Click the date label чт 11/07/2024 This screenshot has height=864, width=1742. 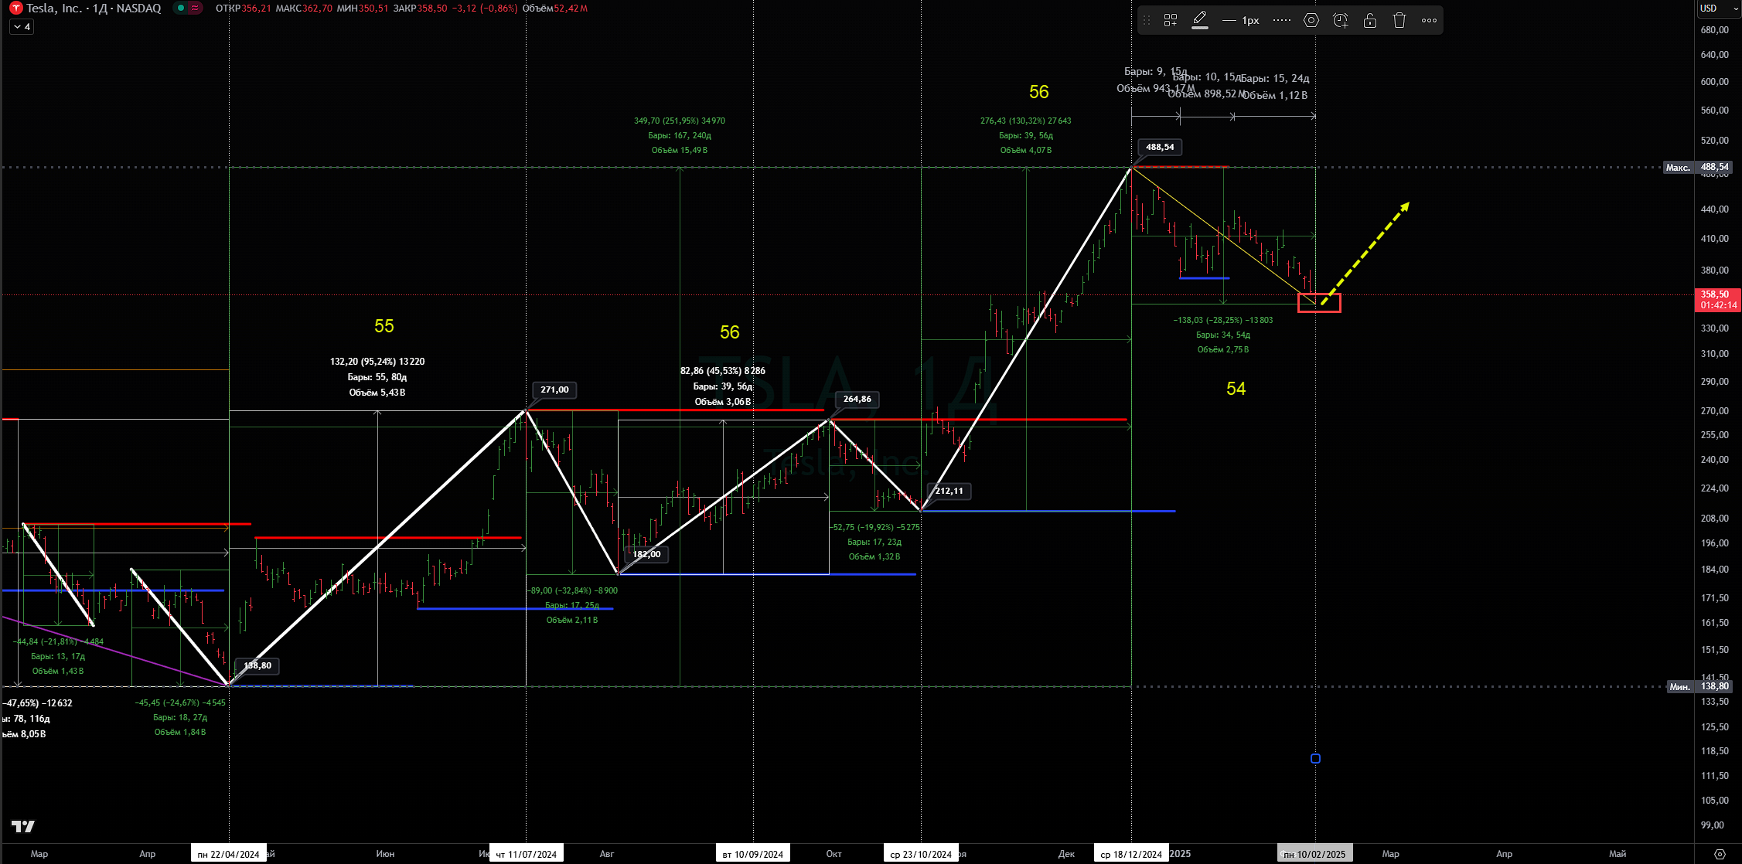coord(527,854)
